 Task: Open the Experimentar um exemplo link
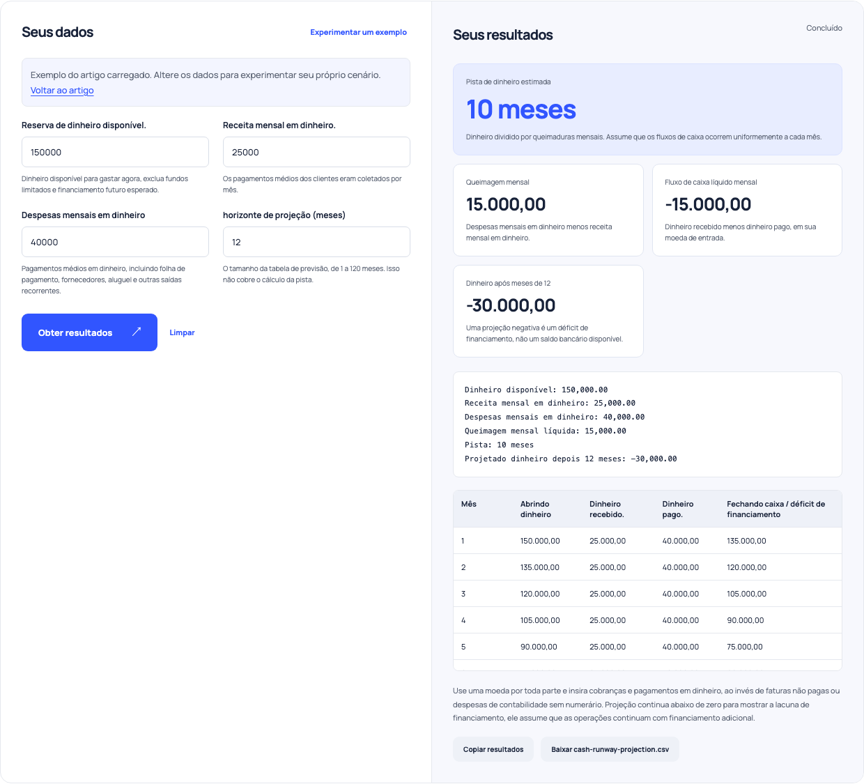pos(358,32)
